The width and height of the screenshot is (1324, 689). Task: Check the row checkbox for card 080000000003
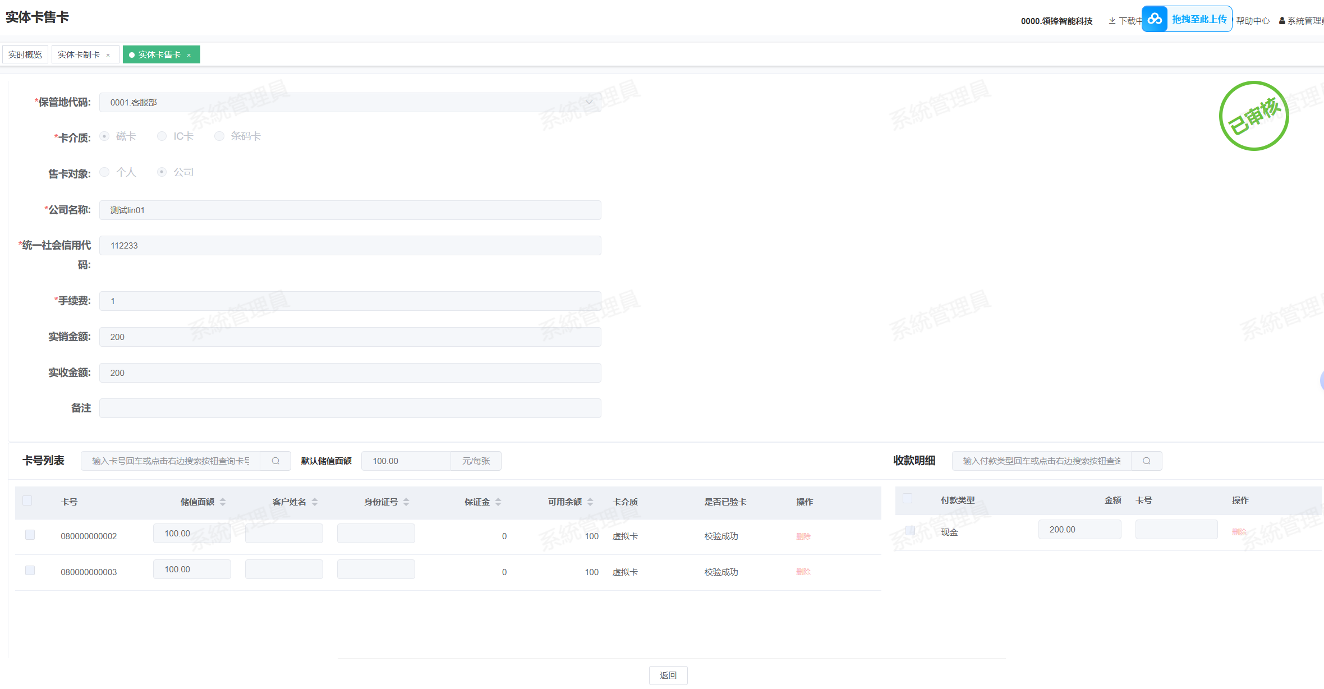tap(30, 571)
